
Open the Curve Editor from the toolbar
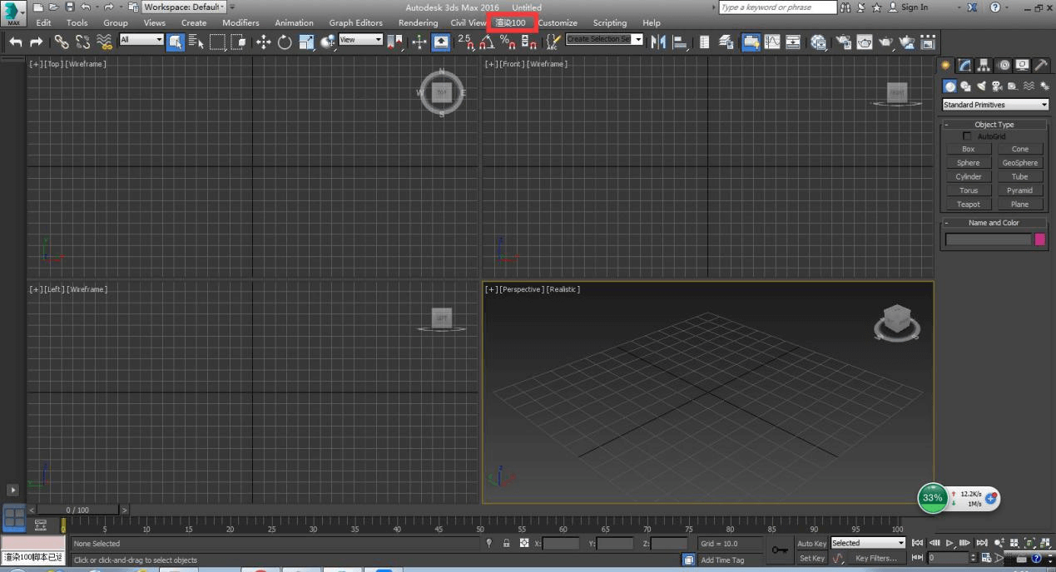click(772, 42)
